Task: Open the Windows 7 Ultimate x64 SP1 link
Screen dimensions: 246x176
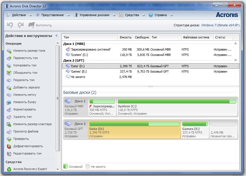Action: [x=220, y=25]
